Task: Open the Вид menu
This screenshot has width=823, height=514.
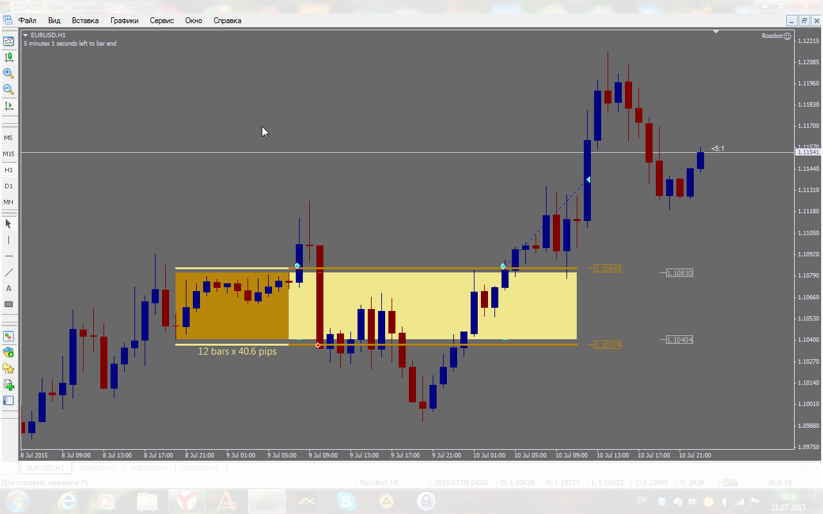Action: tap(54, 21)
